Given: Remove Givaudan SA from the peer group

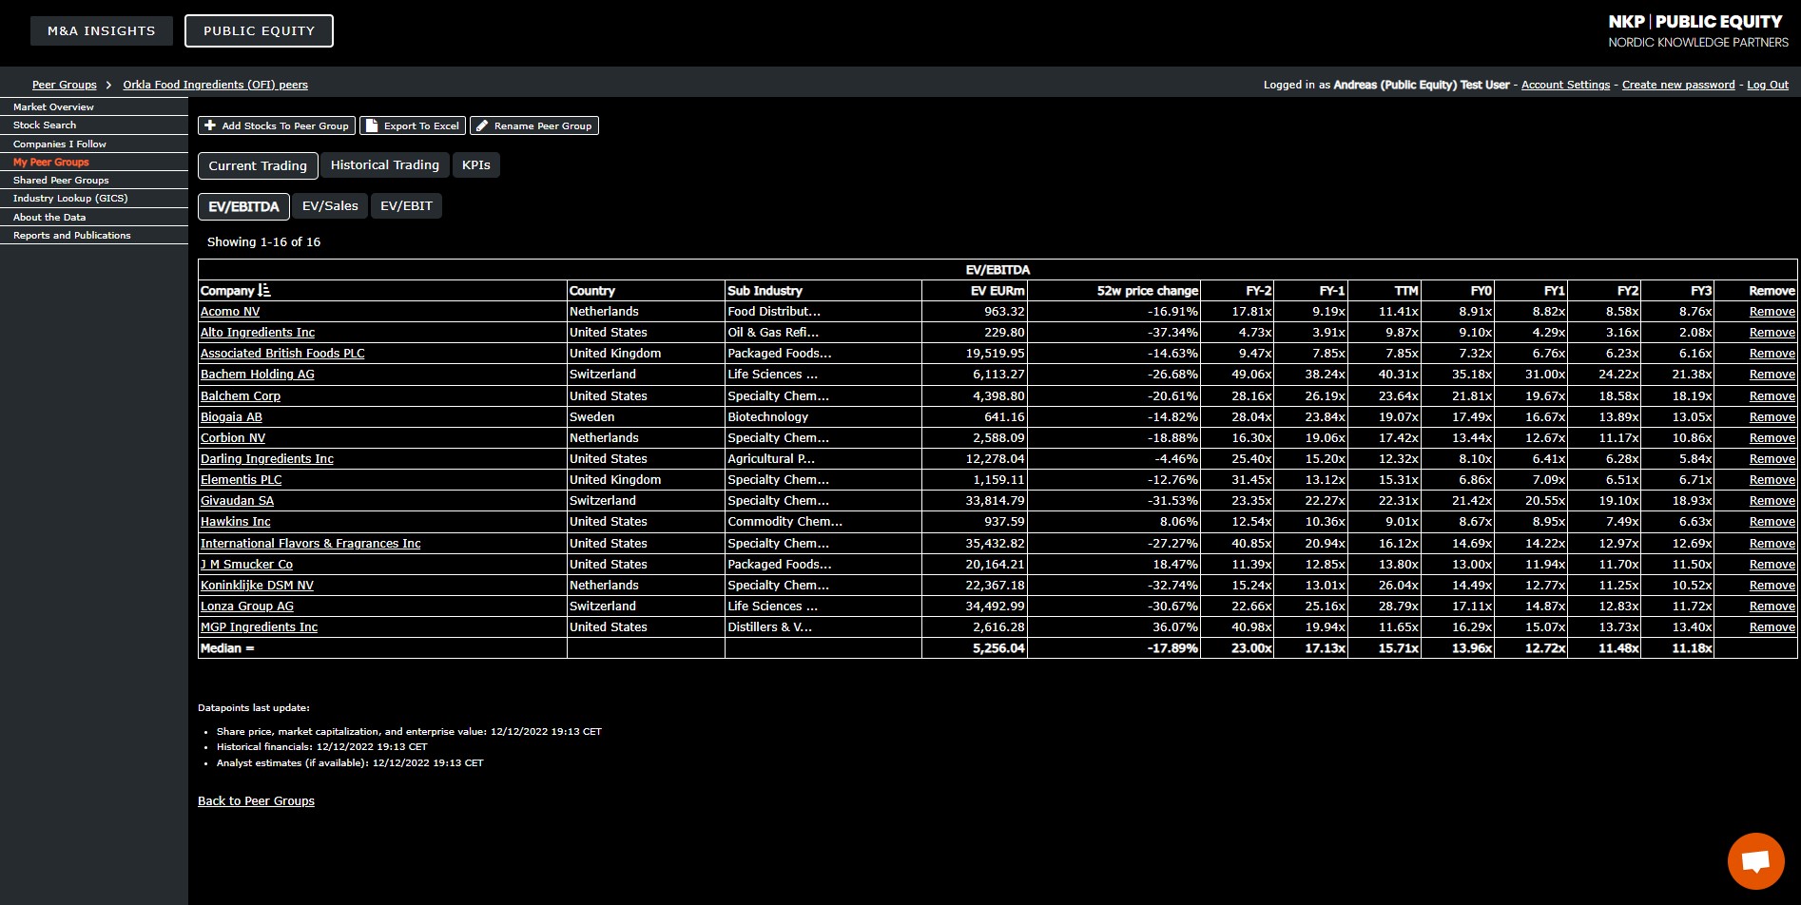Looking at the screenshot, I should pos(1772,501).
